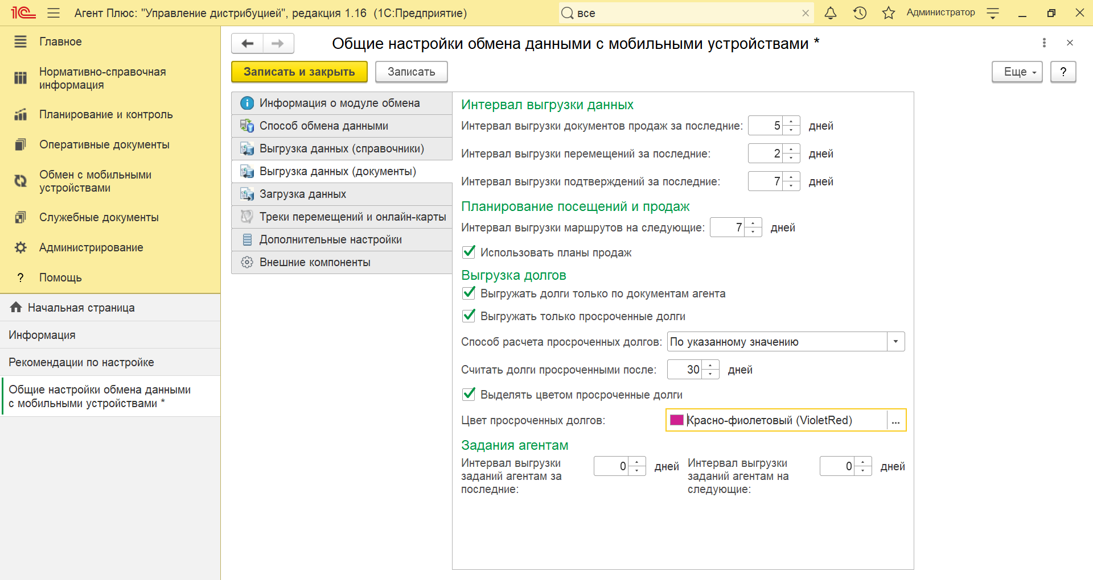
Task: Switch to Загрузка данных tab
Action: pyautogui.click(x=303, y=194)
